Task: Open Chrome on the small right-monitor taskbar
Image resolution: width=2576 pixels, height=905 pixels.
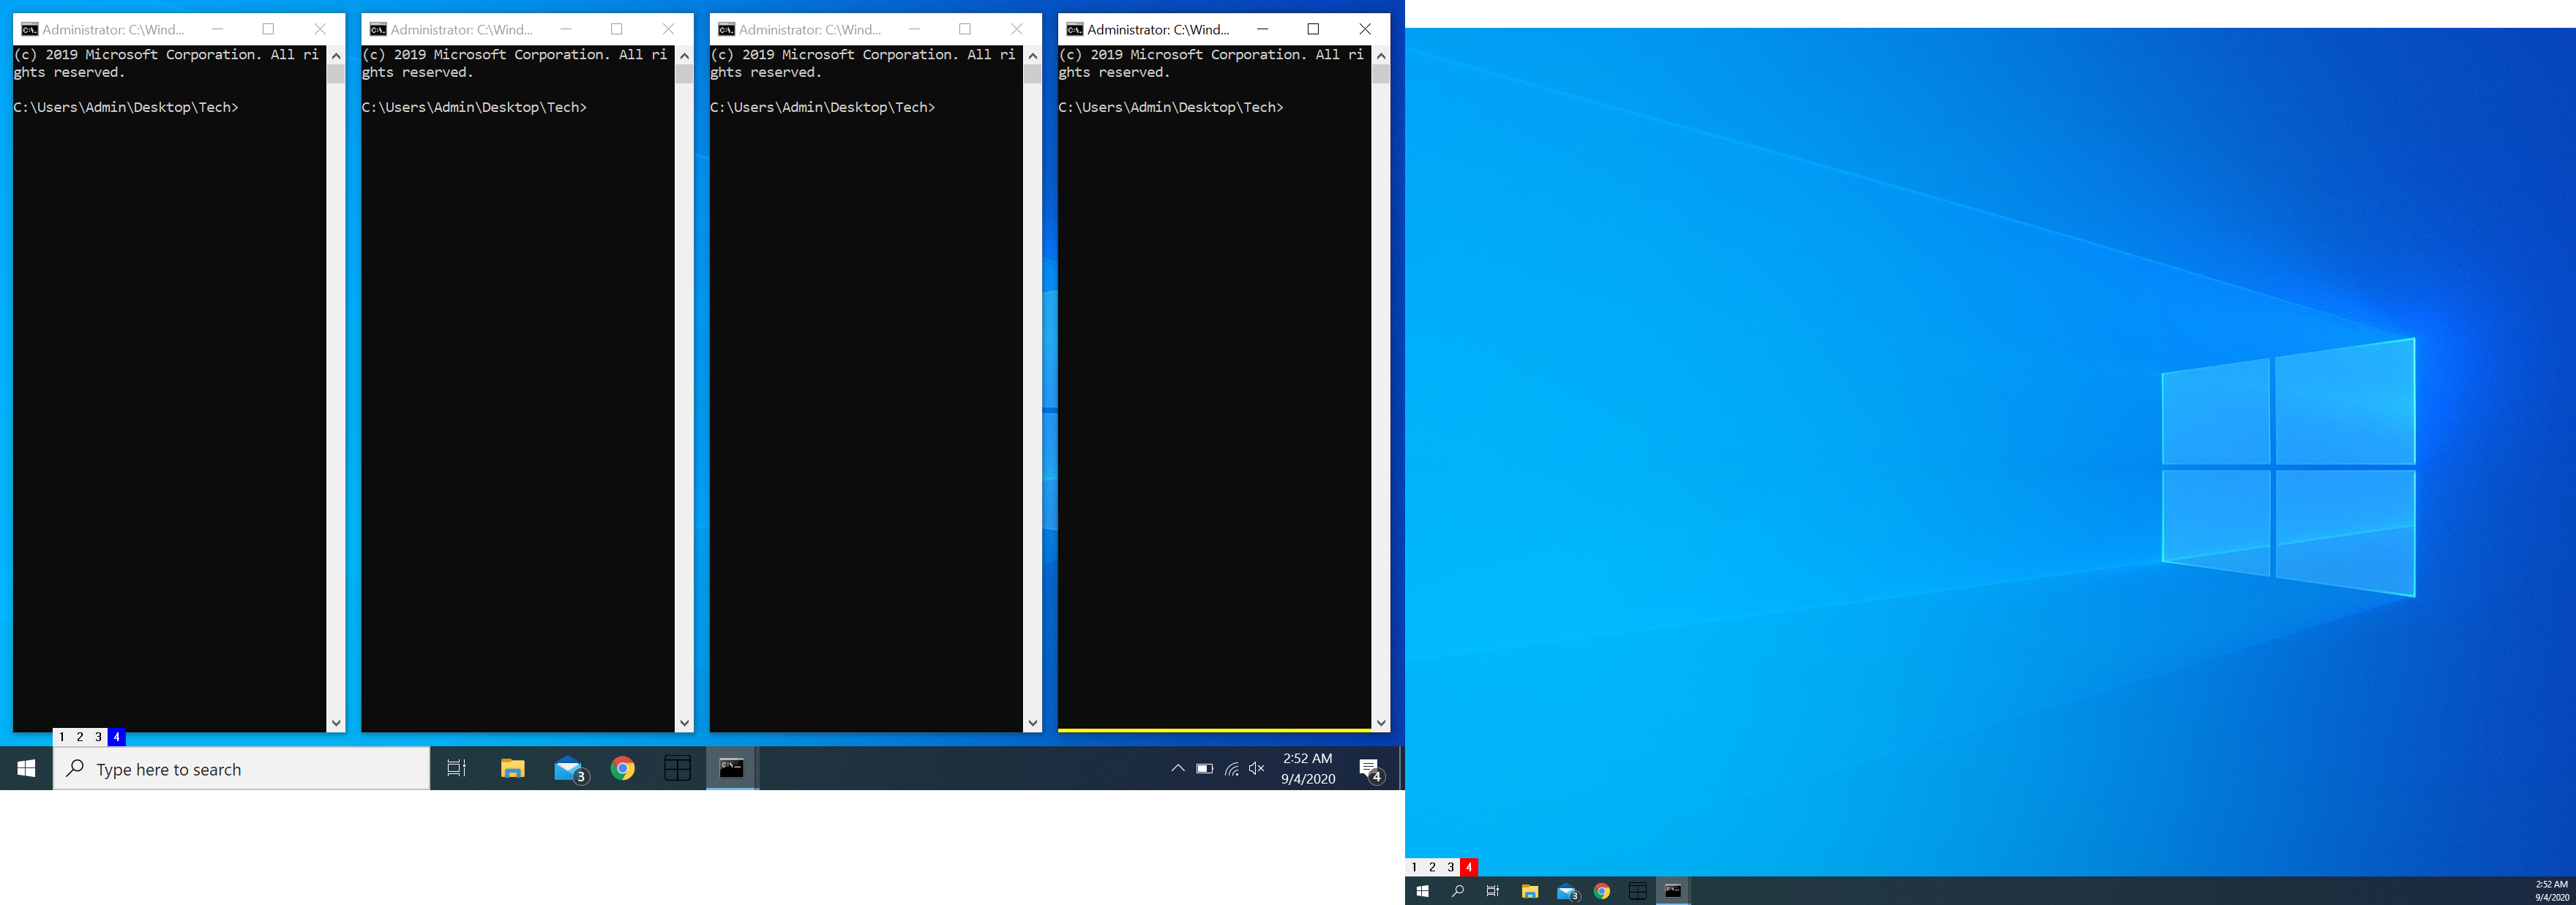Action: click(x=1602, y=891)
